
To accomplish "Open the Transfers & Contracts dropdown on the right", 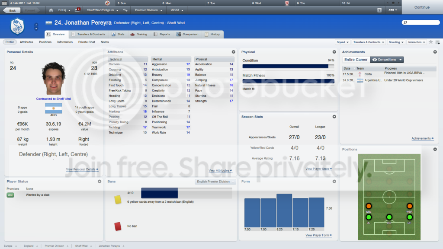I will [x=369, y=42].
